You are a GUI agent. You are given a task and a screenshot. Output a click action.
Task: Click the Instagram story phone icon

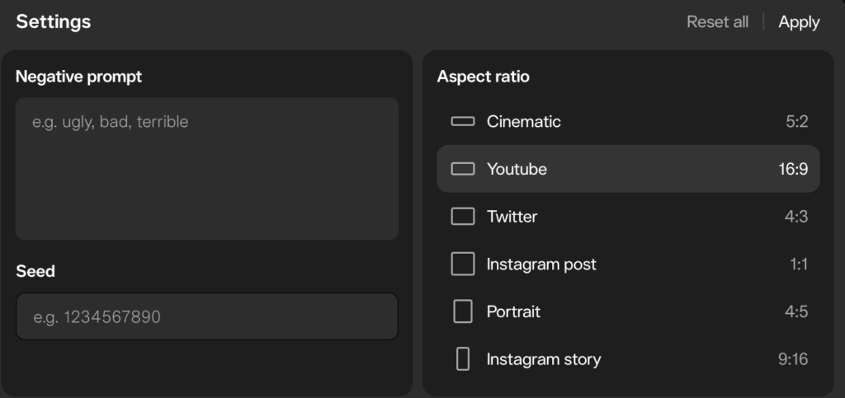[463, 359]
